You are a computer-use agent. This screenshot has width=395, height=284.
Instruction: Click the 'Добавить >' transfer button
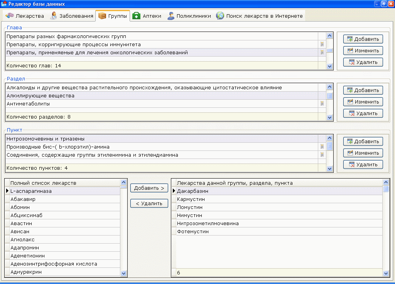tap(149, 188)
